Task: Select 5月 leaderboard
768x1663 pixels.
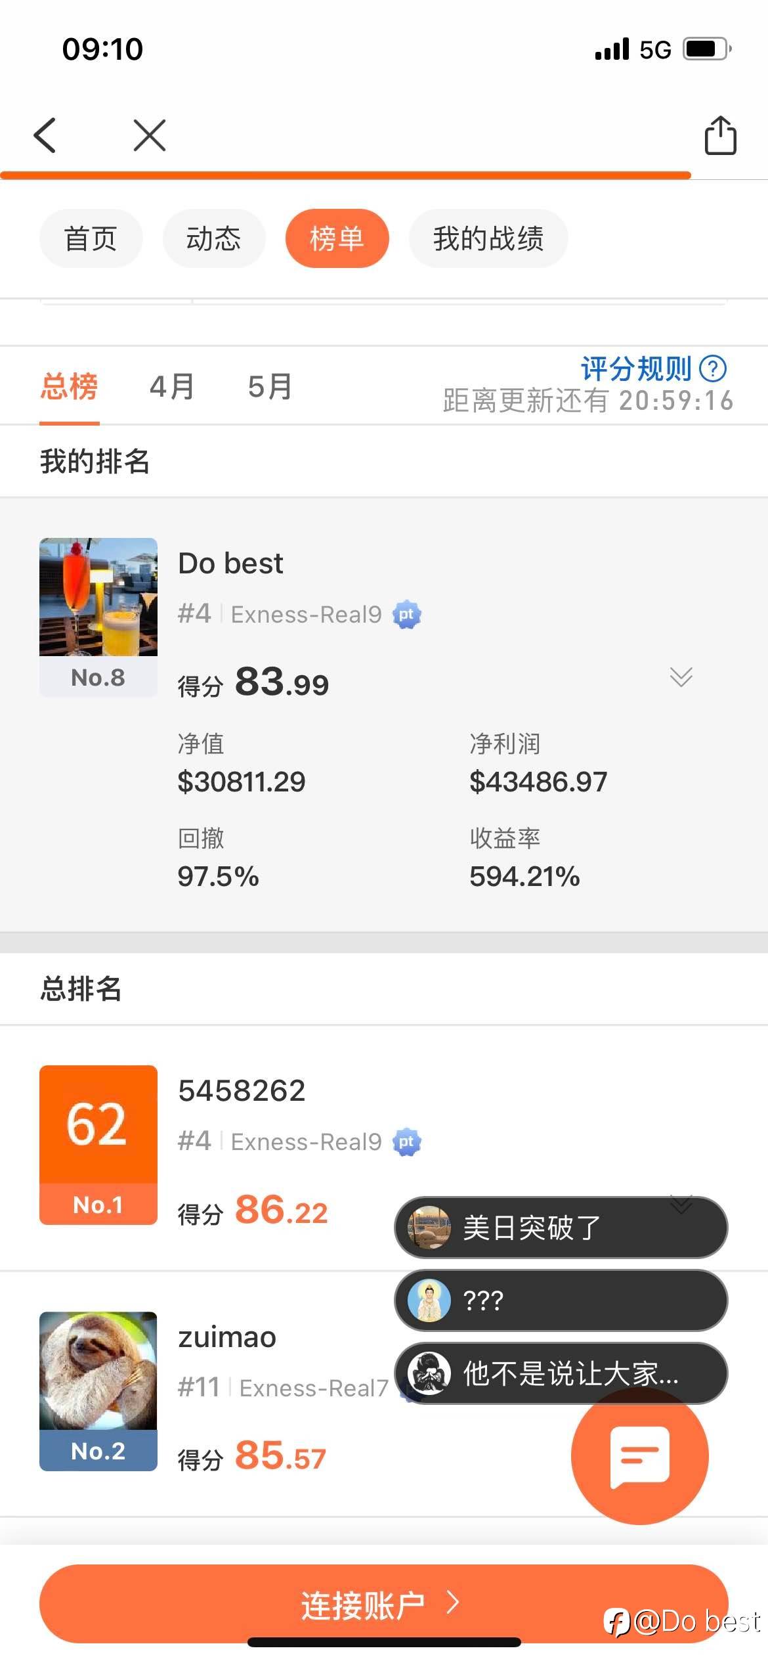Action: (x=270, y=386)
